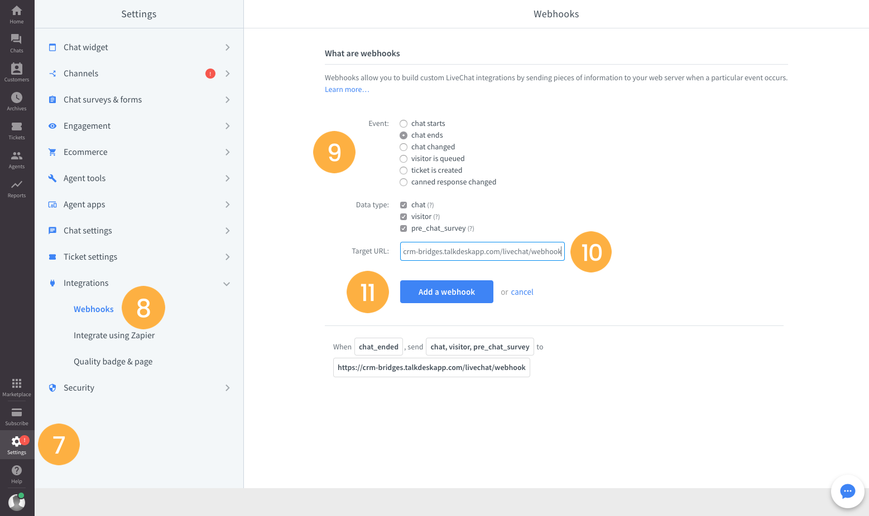The width and height of the screenshot is (869, 516).
Task: Open Reports chart icon
Action: point(17,184)
